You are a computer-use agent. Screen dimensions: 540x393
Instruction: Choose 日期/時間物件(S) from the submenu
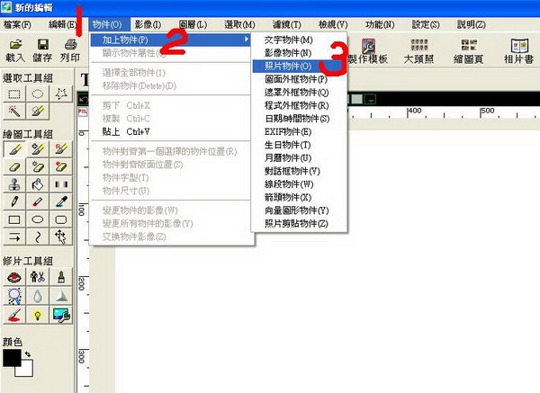[299, 119]
